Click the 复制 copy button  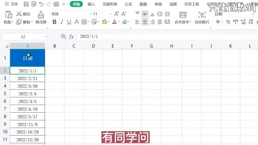[23, 22]
